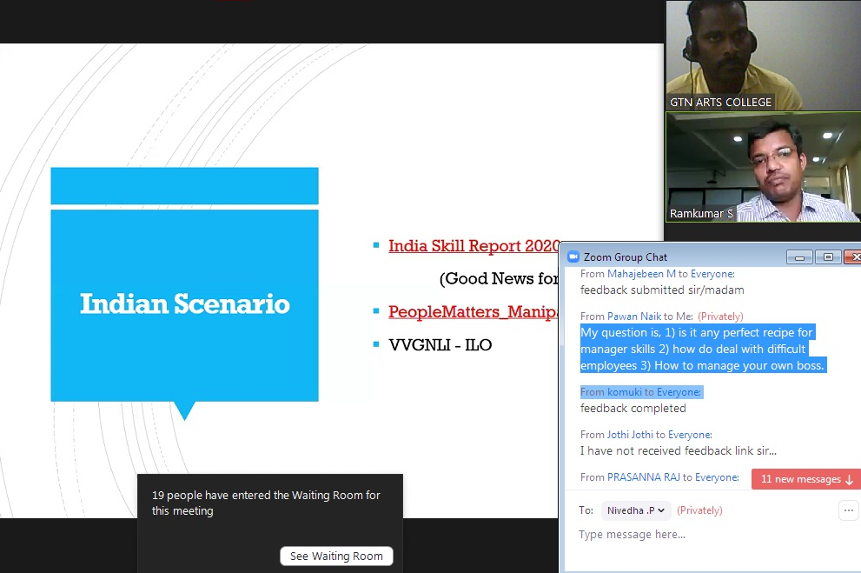Screen dimensions: 861x573
Task: Click the 'VVGNLI - ILO' bullet text
Action: (x=440, y=345)
